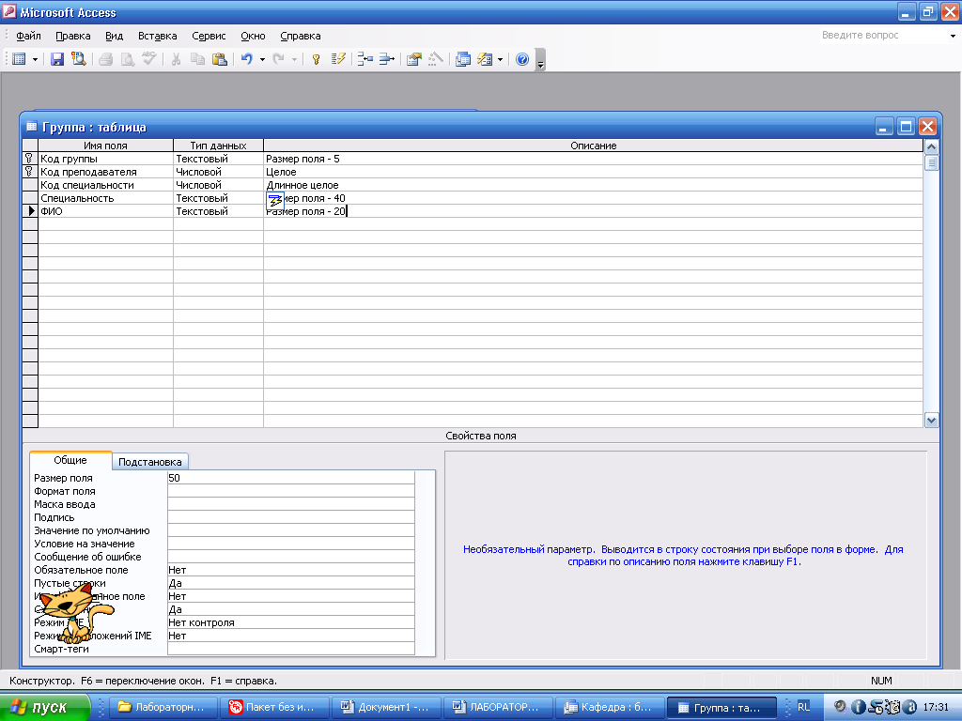Click the Обязательное поле value Нет

291,570
